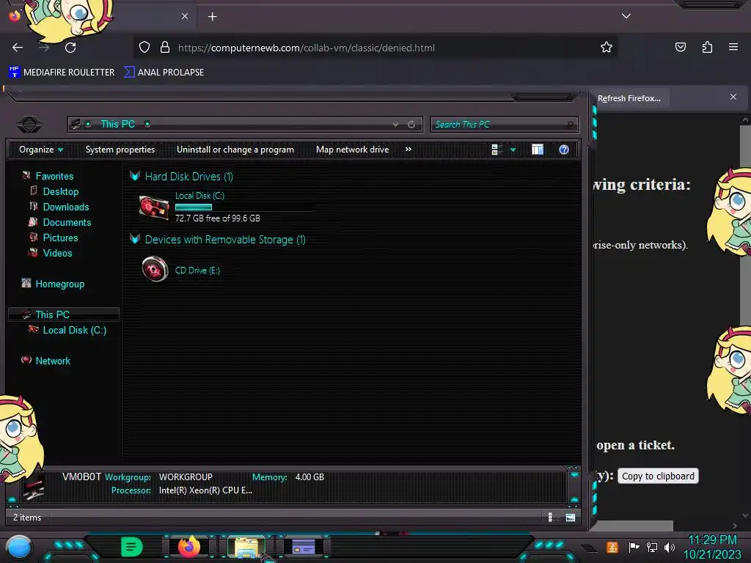Click Map network drive
Viewport: 751px width, 563px height.
click(353, 150)
